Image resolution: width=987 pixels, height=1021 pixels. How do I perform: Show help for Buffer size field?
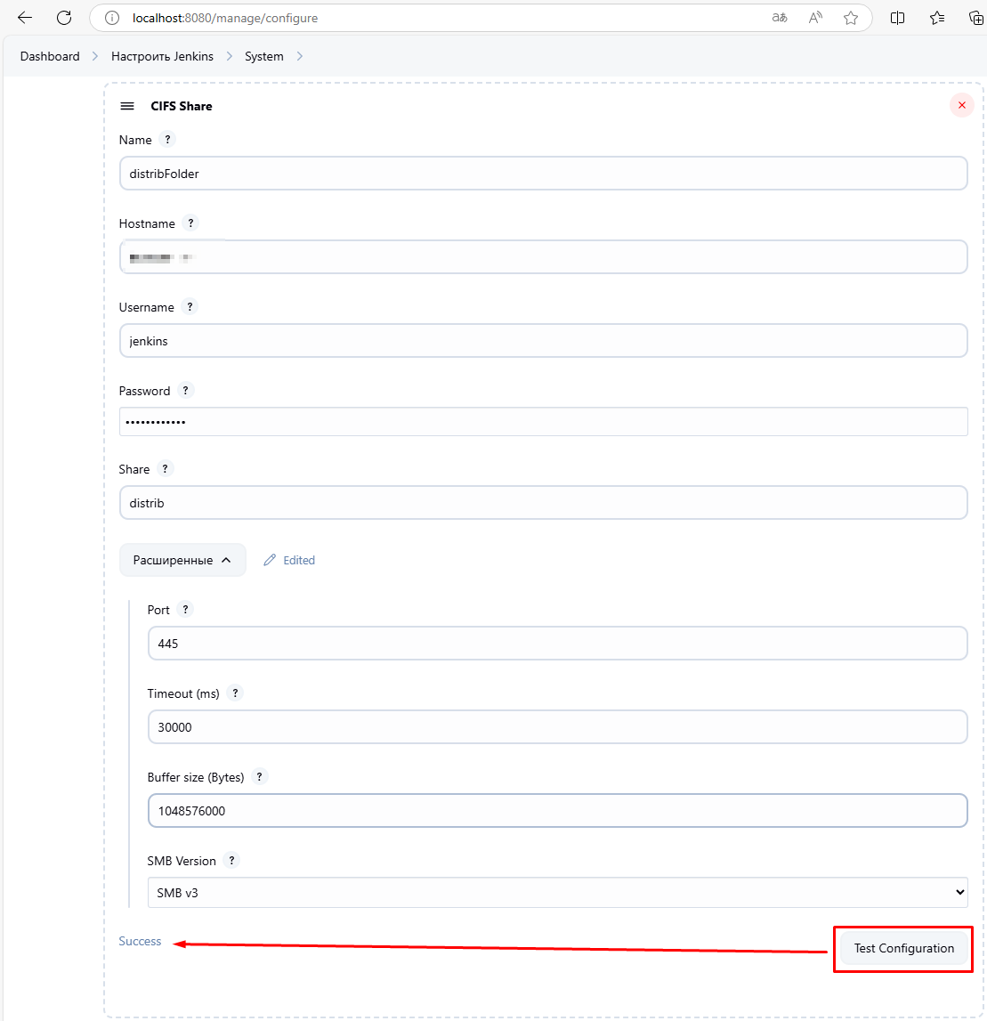pos(260,777)
